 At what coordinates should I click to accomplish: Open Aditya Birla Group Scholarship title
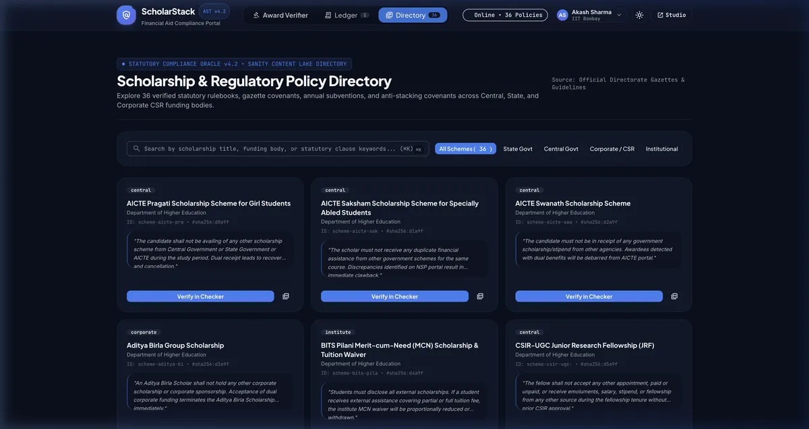(x=175, y=345)
